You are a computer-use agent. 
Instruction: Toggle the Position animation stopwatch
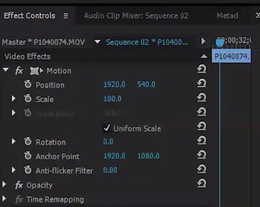pyautogui.click(x=28, y=84)
